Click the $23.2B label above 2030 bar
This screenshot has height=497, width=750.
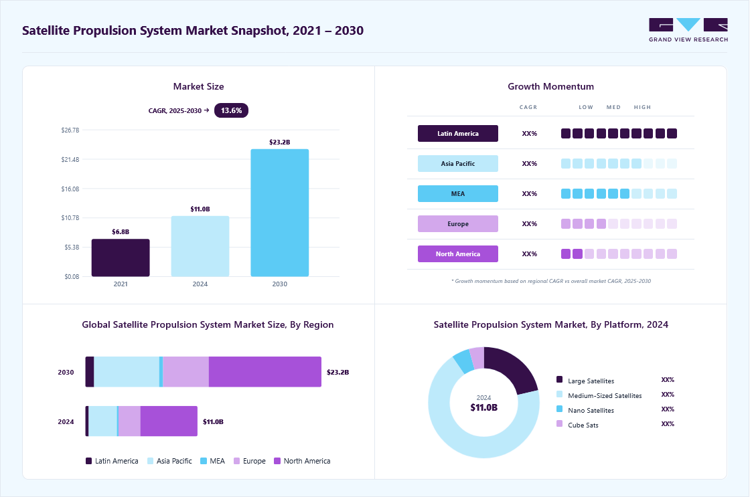pos(280,142)
